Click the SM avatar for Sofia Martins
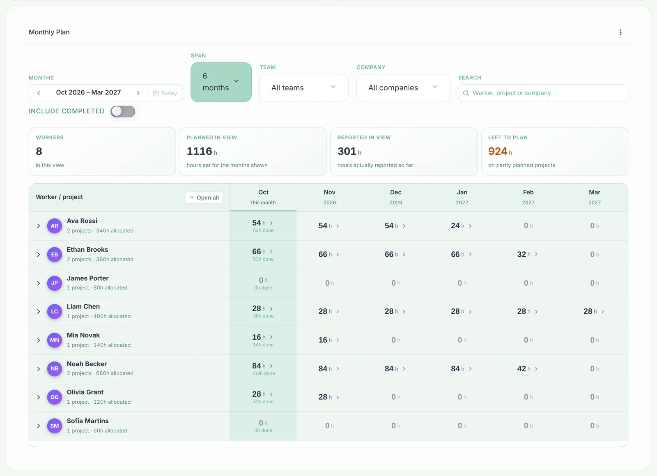 click(55, 426)
